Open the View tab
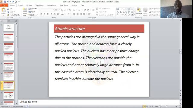193x108 pixels. click(82, 5)
